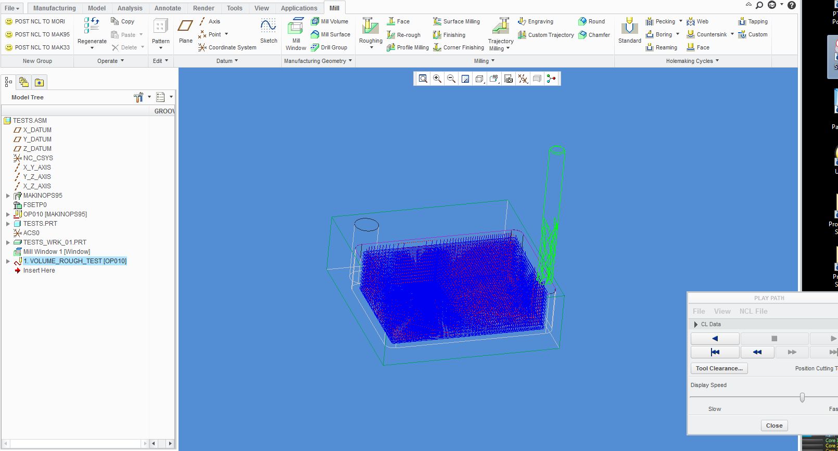
Task: Open the Datum Display Filters icon
Action: (x=523, y=79)
